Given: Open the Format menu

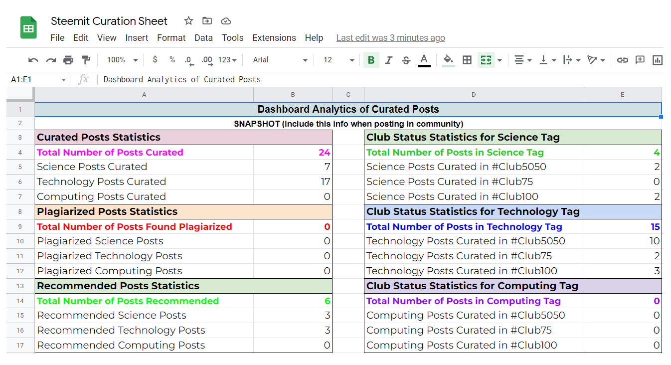Looking at the screenshot, I should click(171, 38).
